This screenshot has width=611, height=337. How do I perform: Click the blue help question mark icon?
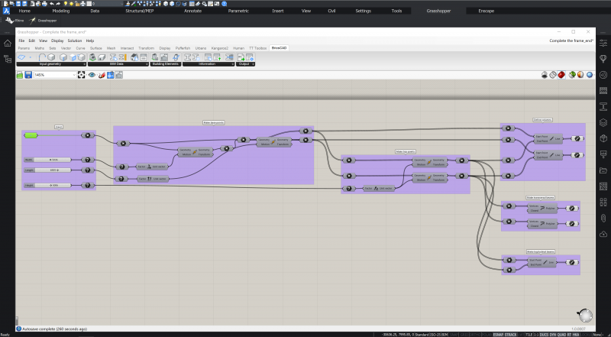(224, 4)
